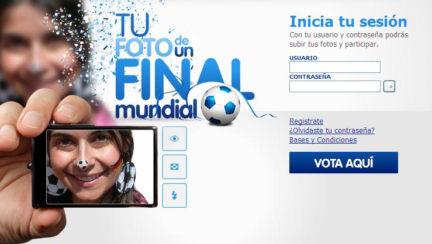Screen dimensions: 432x244
Task: Submit login with the arrow button
Action: [389, 86]
